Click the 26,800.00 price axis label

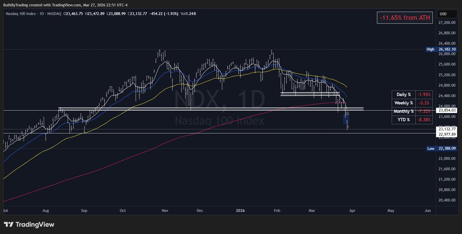point(448,33)
